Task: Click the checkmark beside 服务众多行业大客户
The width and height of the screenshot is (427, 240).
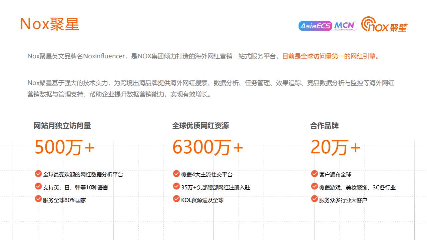Action: coord(314,199)
